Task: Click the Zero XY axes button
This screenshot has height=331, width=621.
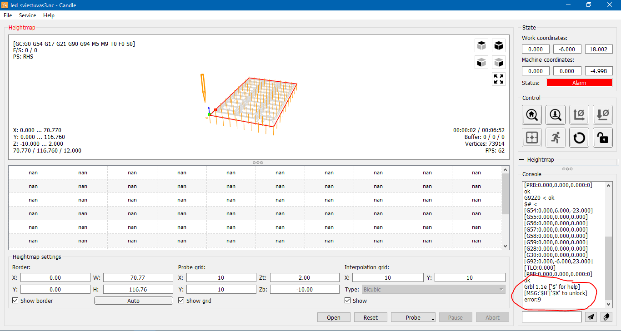Action: click(579, 114)
